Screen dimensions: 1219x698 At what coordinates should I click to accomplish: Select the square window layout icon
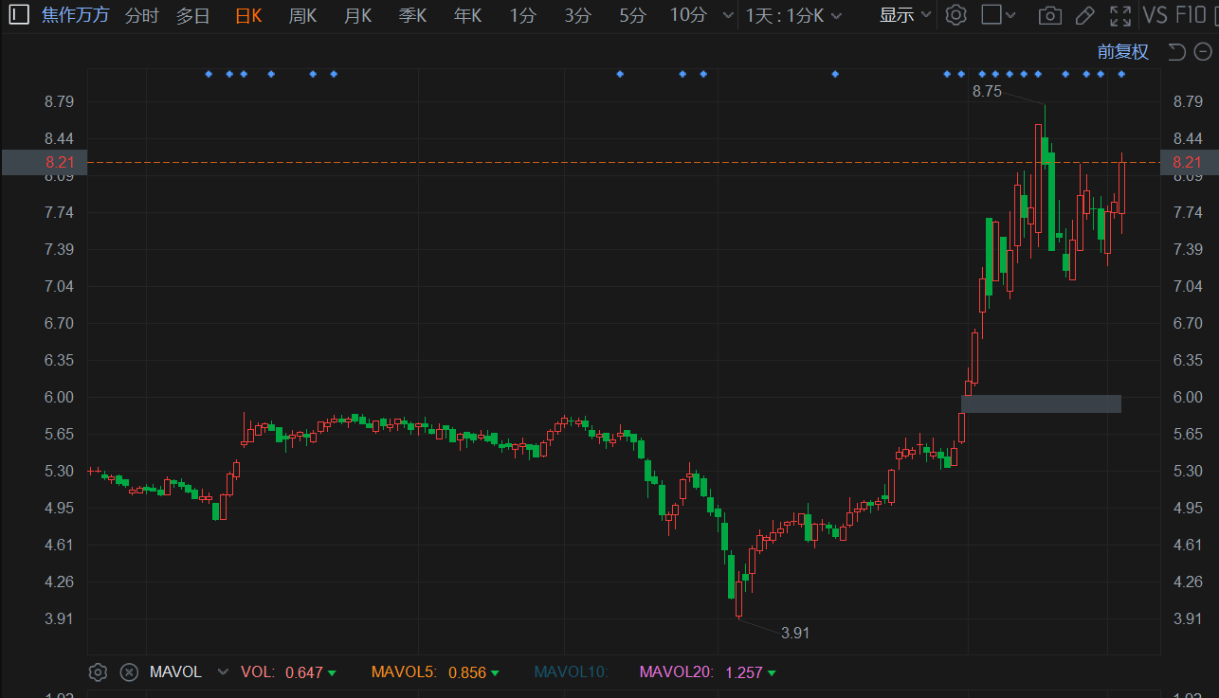pos(991,15)
